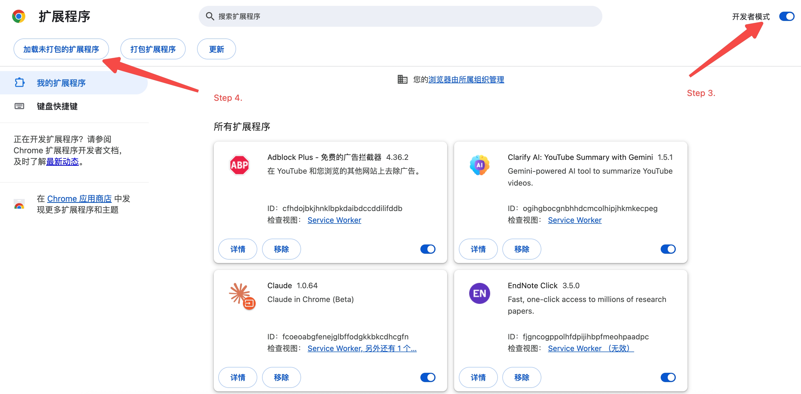Click the EndNote Click EN icon
Image resolution: width=801 pixels, height=394 pixels.
click(479, 293)
